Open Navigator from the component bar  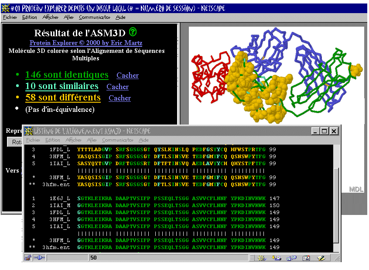[x=261, y=258]
